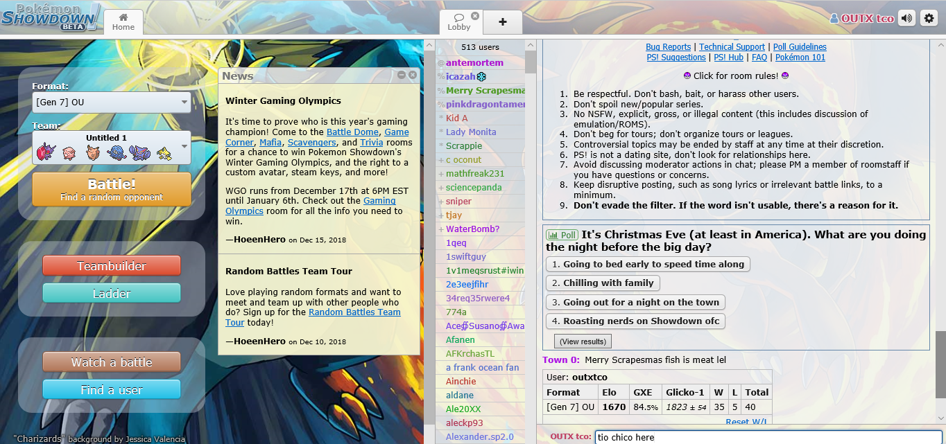Open the Format dropdown showing Gen 7 OU
Viewport: 946px width, 444px height.
111,103
